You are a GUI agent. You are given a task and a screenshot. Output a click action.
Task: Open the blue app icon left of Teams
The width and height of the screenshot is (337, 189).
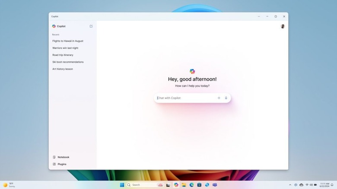(207, 185)
